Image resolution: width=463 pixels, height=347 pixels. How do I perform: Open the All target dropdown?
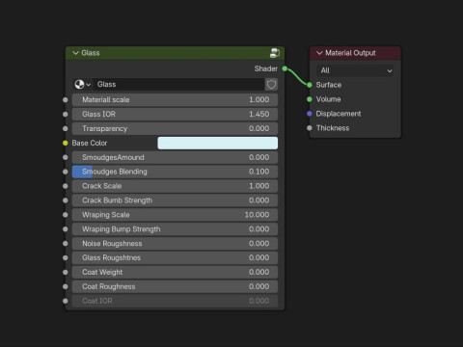[355, 70]
